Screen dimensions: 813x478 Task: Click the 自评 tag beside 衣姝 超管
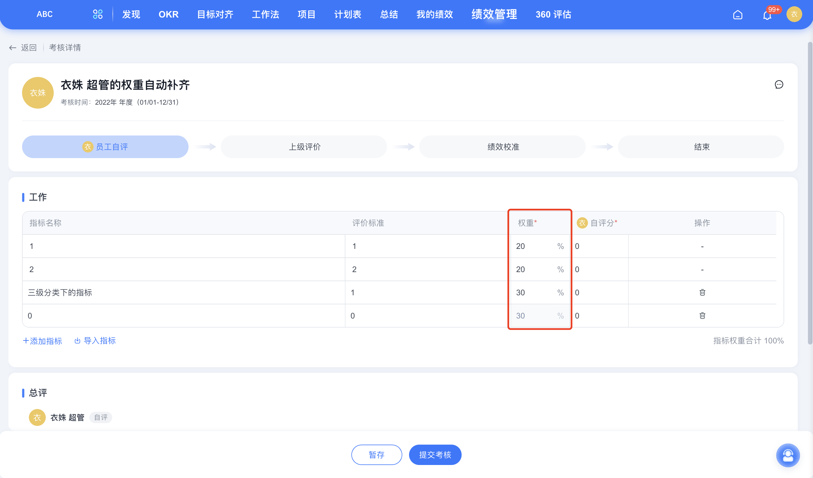[101, 417]
